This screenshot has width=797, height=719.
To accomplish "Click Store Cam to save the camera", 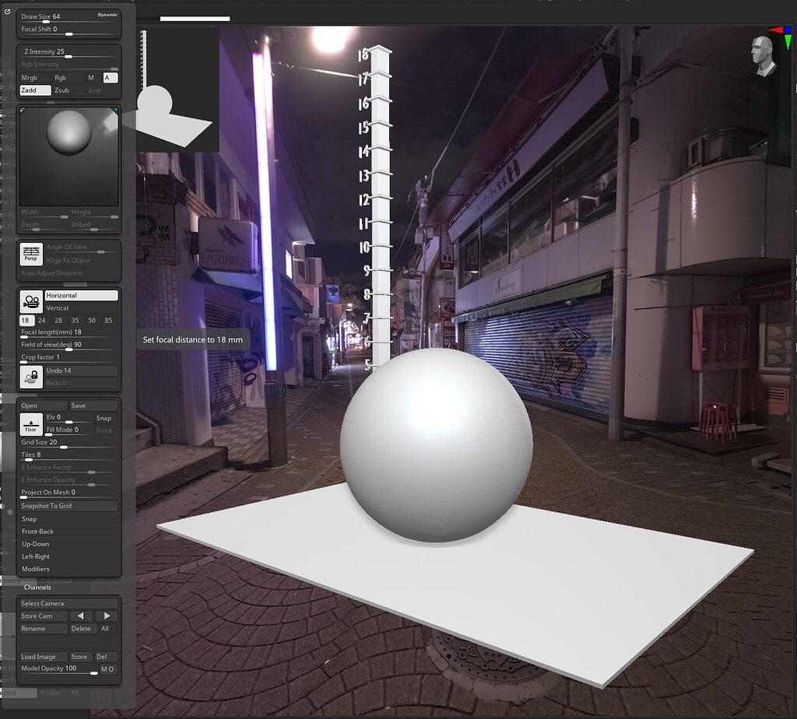I will [42, 616].
